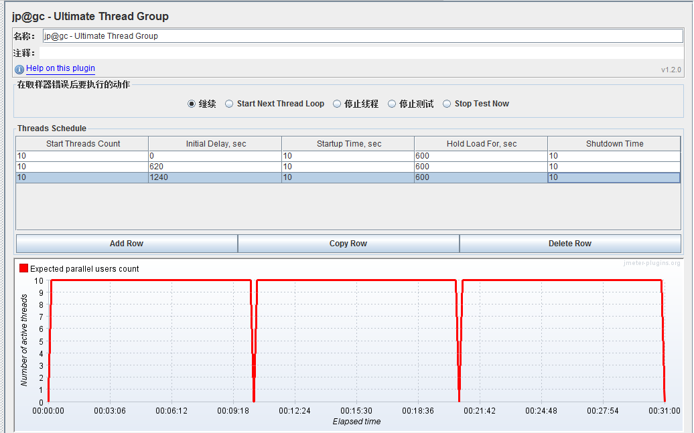This screenshot has width=694, height=433.
Task: Select the Initial Delay cell with value 0
Action: [215, 156]
